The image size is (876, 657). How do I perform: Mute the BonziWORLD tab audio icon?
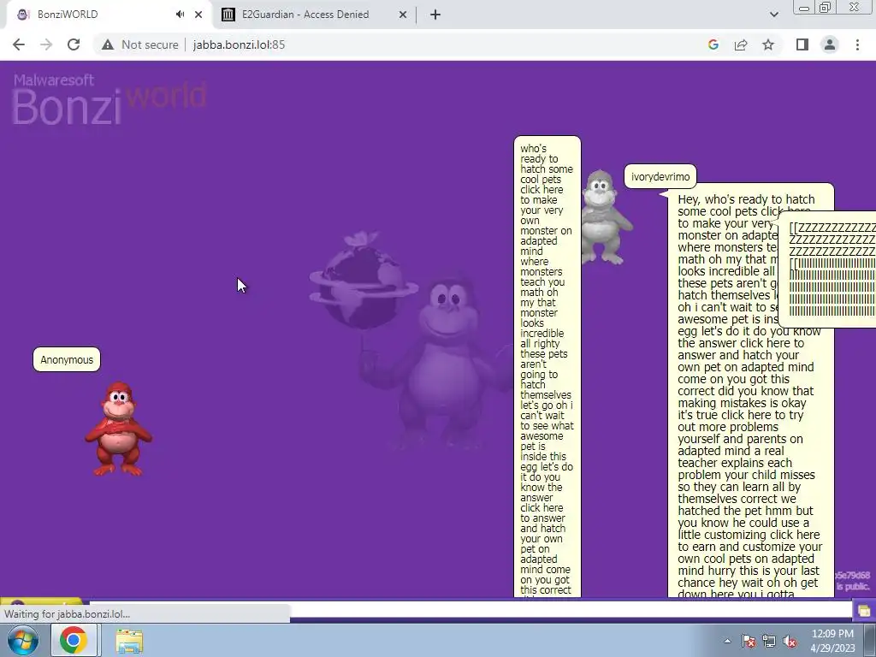pos(180,15)
